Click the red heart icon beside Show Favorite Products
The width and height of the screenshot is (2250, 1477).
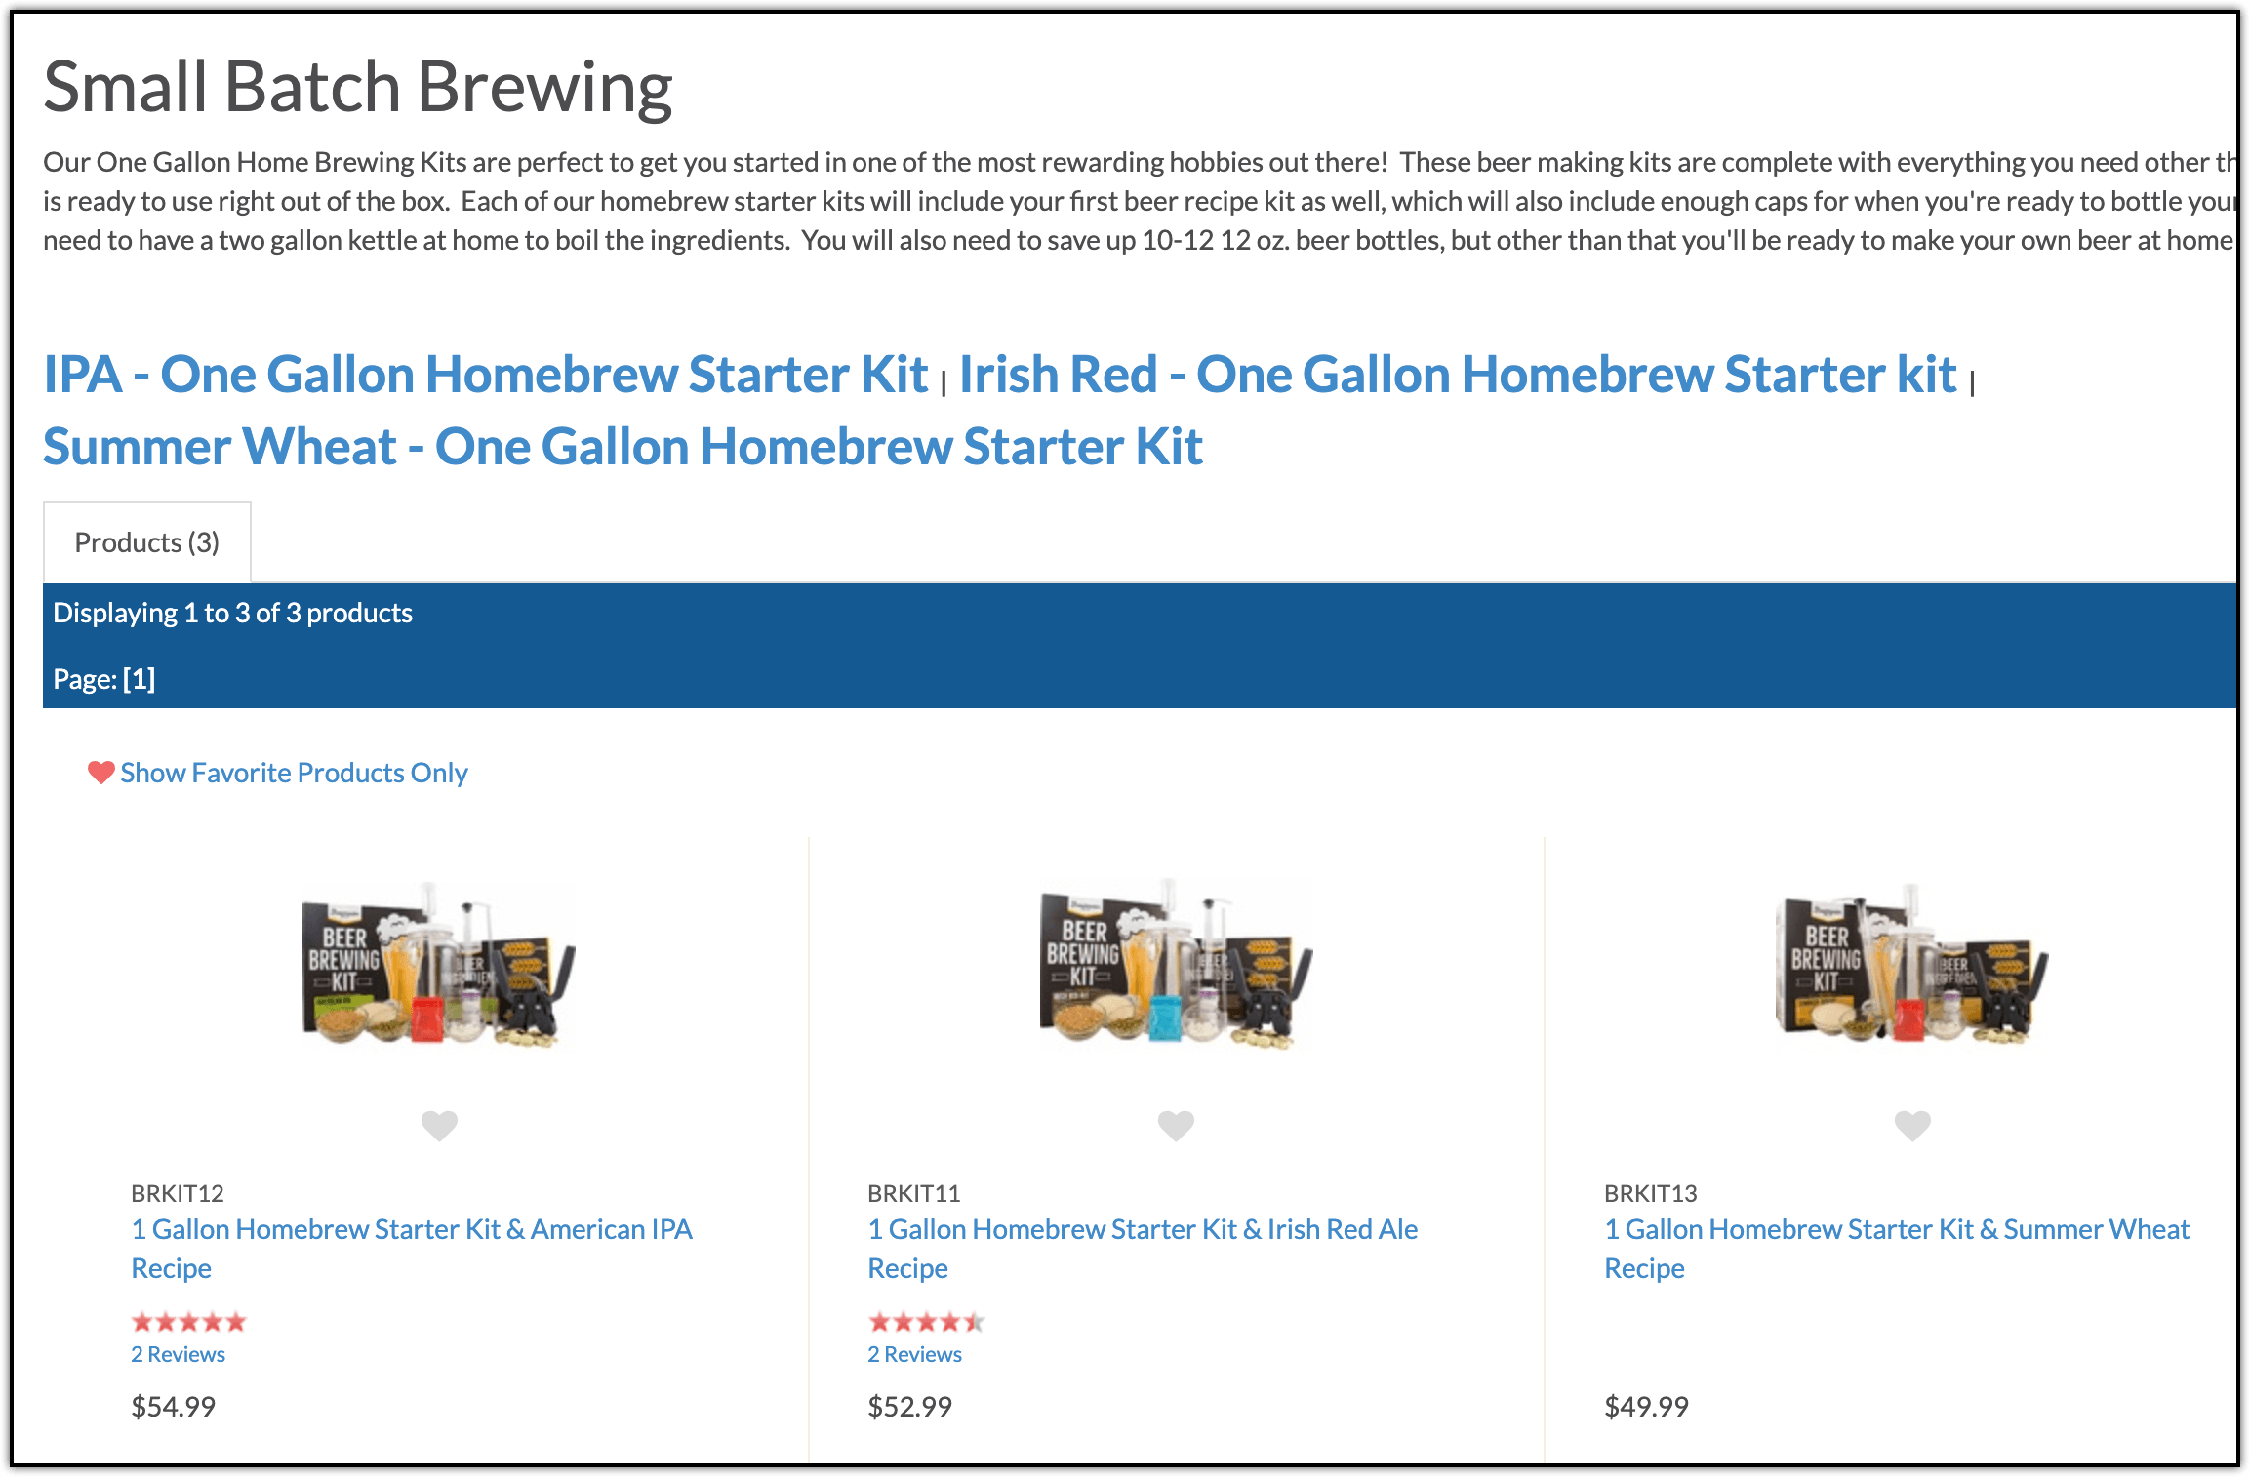(x=100, y=773)
